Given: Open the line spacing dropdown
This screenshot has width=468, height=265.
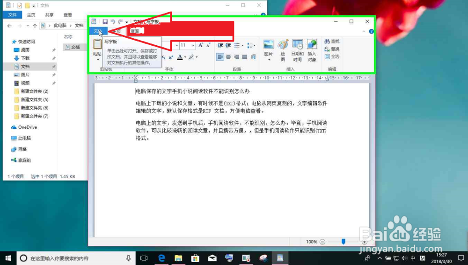Looking at the screenshot, I should click(x=251, y=46).
